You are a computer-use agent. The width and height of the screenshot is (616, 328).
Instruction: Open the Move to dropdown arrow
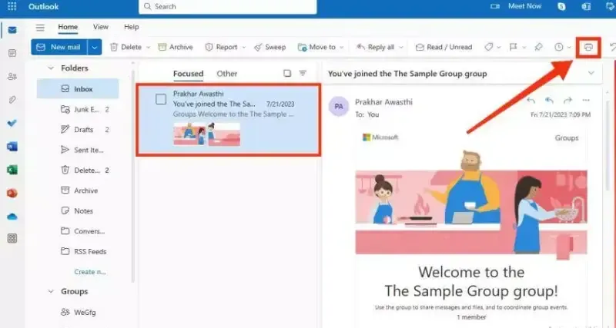pyautogui.click(x=341, y=48)
